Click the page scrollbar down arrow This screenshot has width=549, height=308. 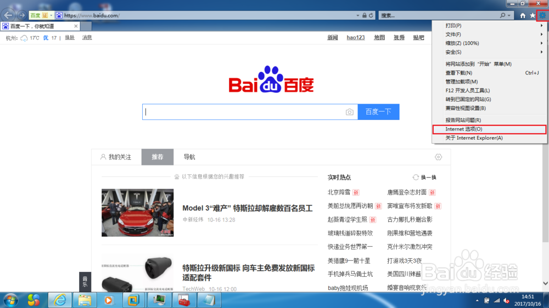546,283
